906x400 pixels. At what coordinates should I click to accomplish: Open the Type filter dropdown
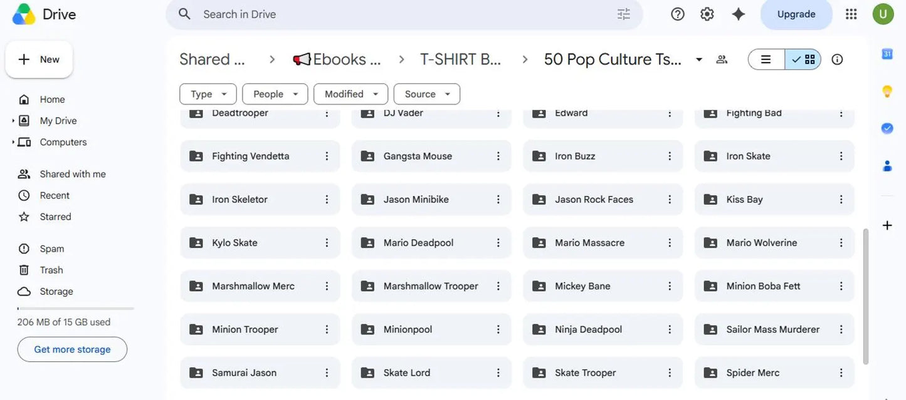click(x=208, y=94)
